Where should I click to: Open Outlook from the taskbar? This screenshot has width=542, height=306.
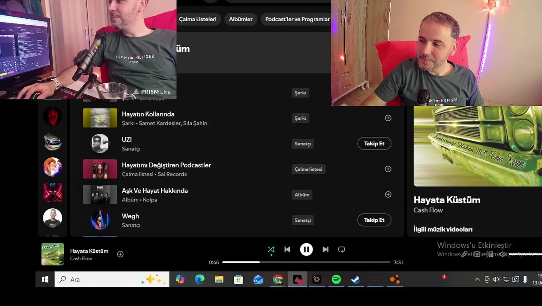point(258,279)
